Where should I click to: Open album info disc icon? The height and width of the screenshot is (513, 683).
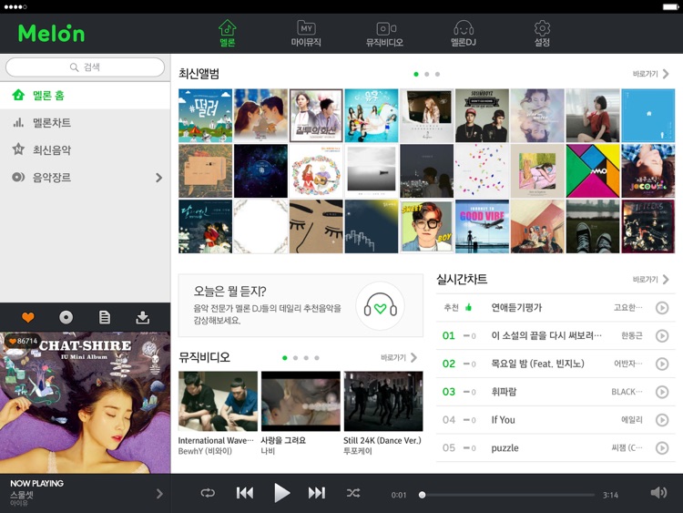[x=66, y=317]
